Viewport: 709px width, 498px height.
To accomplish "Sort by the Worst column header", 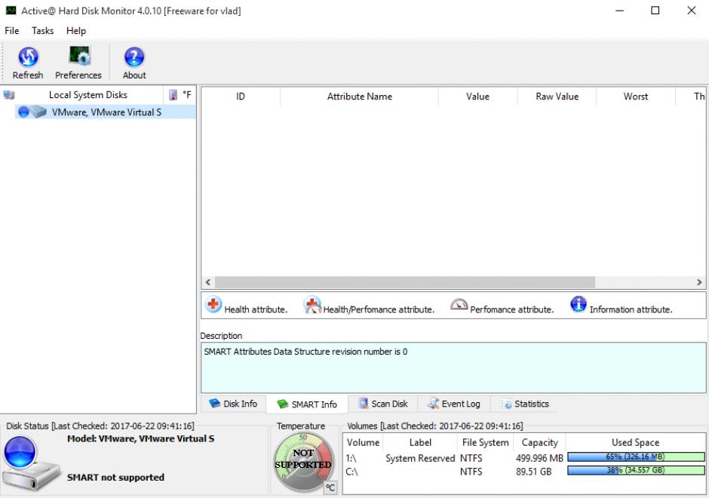I will point(636,97).
